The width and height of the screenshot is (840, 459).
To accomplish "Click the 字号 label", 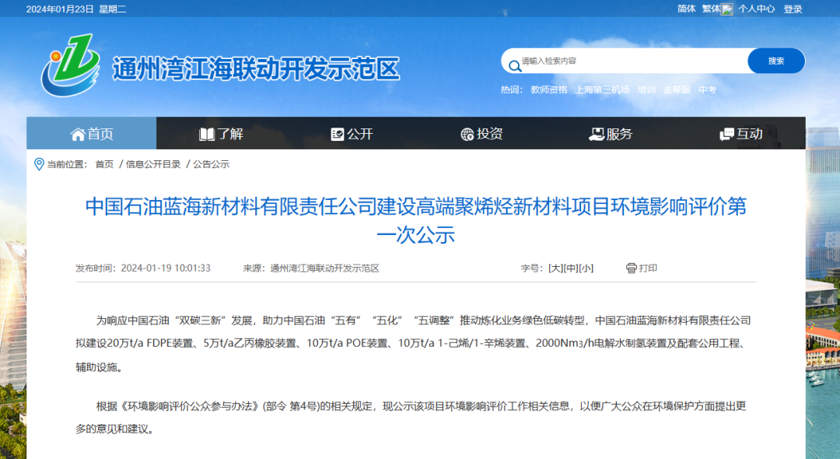I will coord(532,268).
